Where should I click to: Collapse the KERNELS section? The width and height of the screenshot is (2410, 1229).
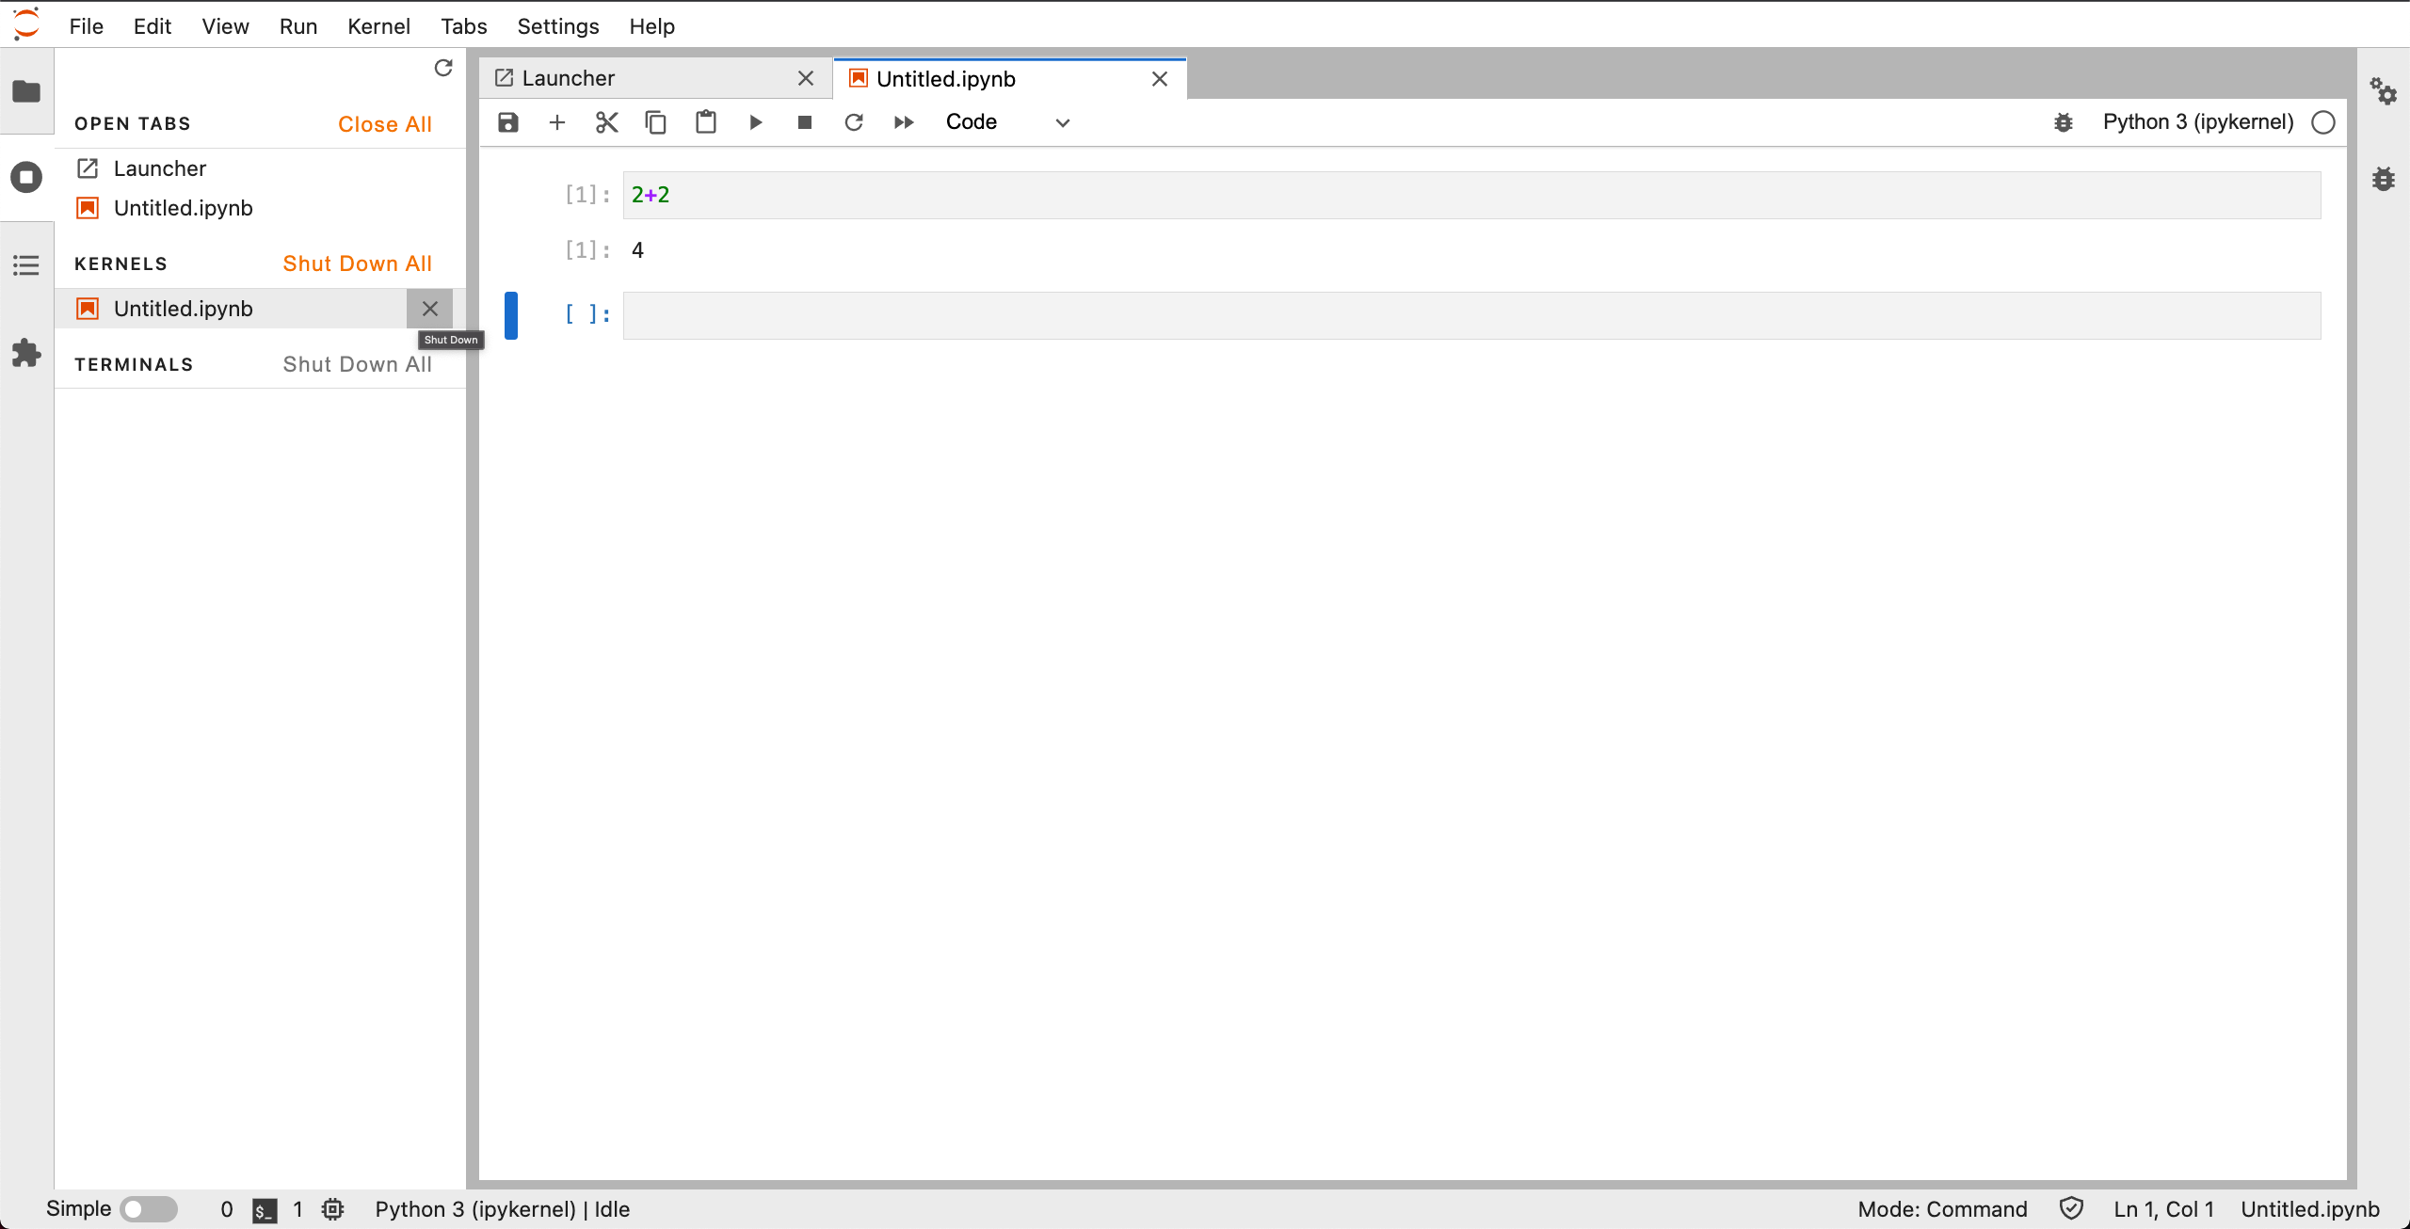[x=120, y=263]
